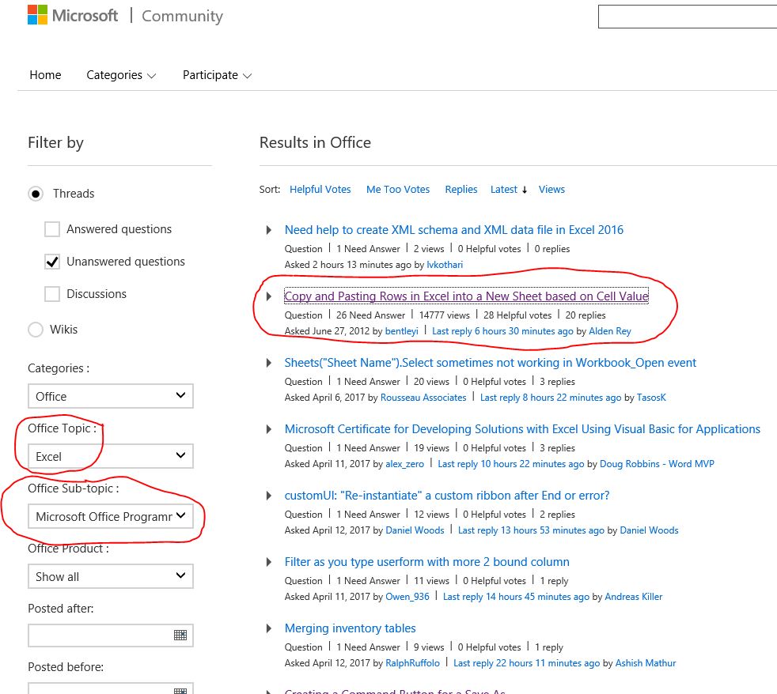Expand arrow beside Microsoft Certificate thread

(x=269, y=429)
